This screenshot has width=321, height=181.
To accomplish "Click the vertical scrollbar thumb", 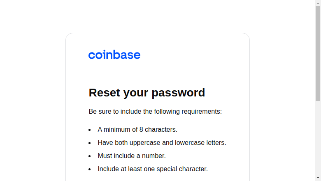I will coord(318,53).
